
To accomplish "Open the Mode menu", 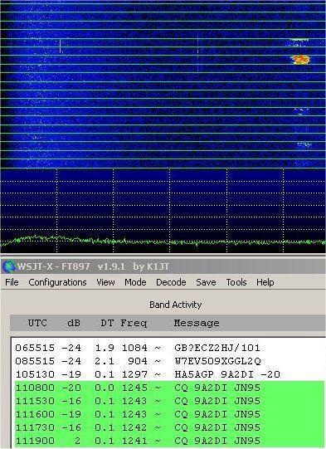I will pos(135,282).
